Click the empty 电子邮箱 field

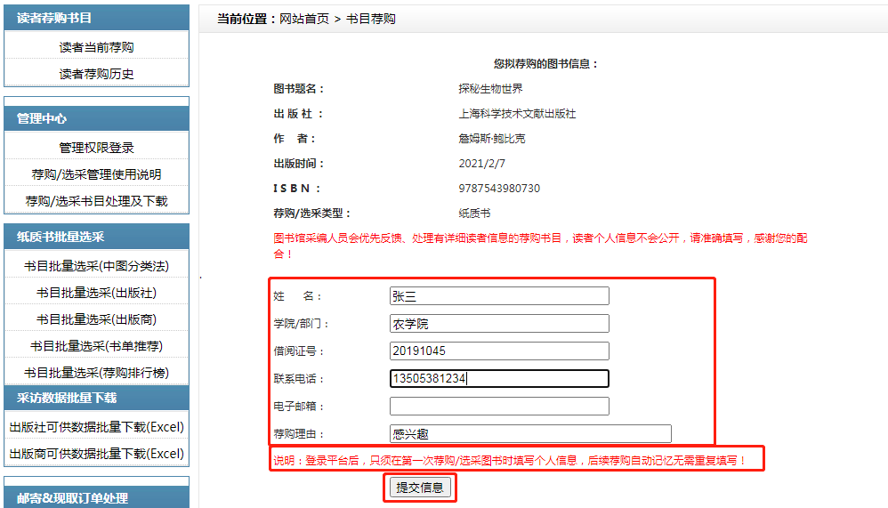(498, 407)
